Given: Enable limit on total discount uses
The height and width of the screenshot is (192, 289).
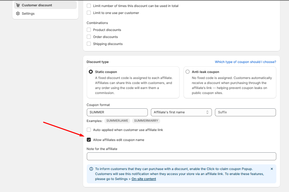Looking at the screenshot, I should coord(89,6).
